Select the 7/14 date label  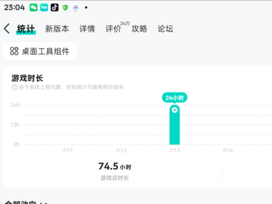(x=228, y=150)
